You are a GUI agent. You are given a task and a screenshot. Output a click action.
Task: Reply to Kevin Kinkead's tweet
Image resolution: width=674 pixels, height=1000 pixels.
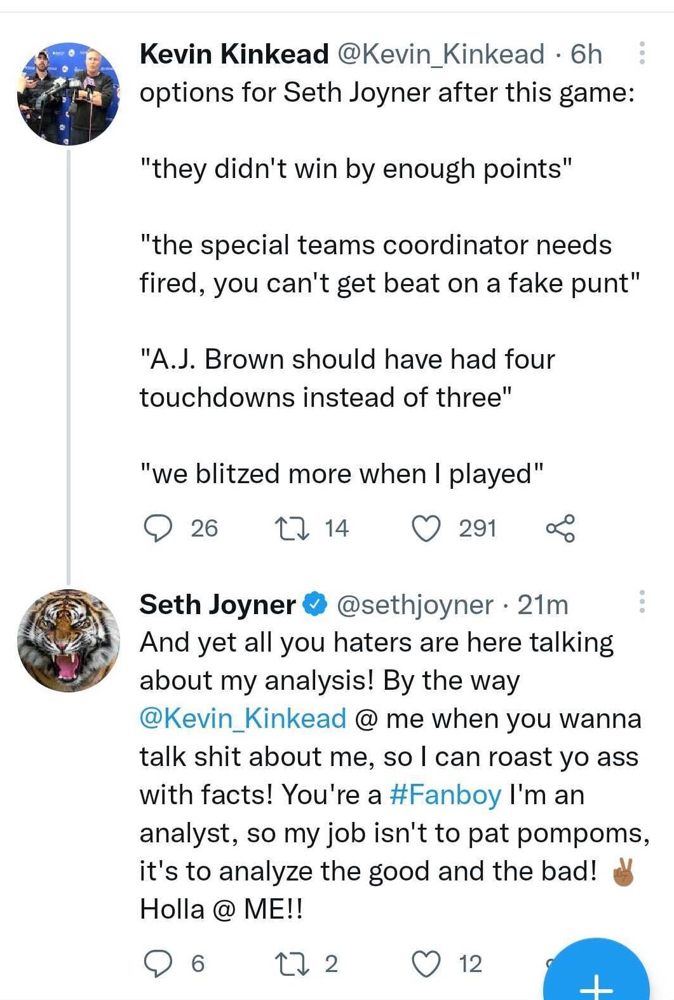[156, 528]
